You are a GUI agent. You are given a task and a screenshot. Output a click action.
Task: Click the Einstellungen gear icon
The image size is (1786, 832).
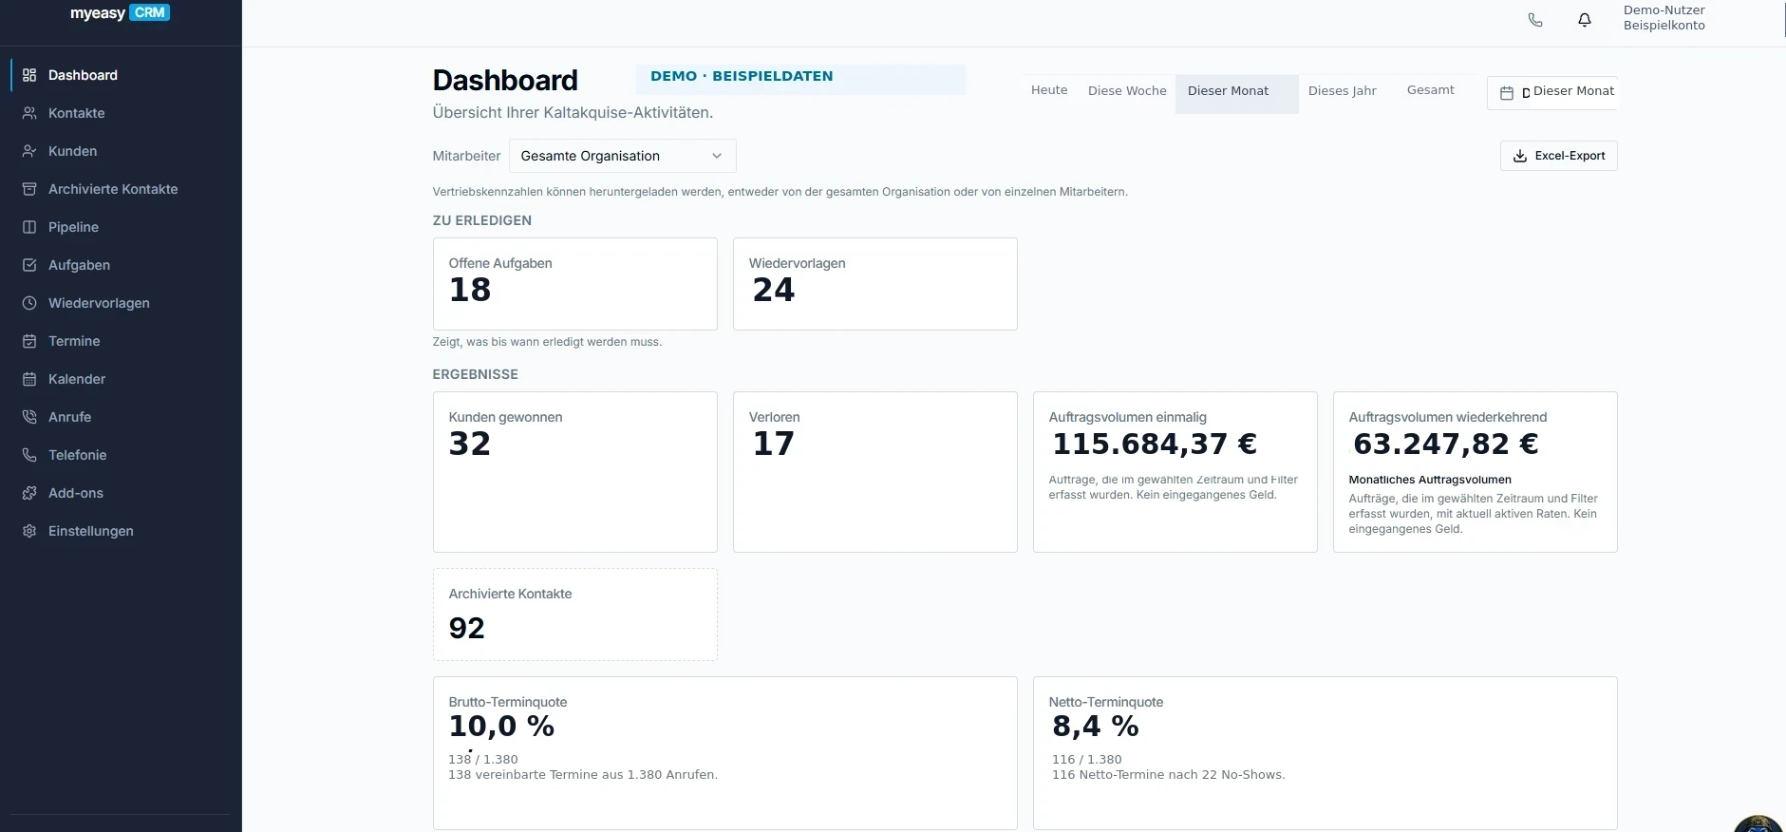[x=29, y=531]
